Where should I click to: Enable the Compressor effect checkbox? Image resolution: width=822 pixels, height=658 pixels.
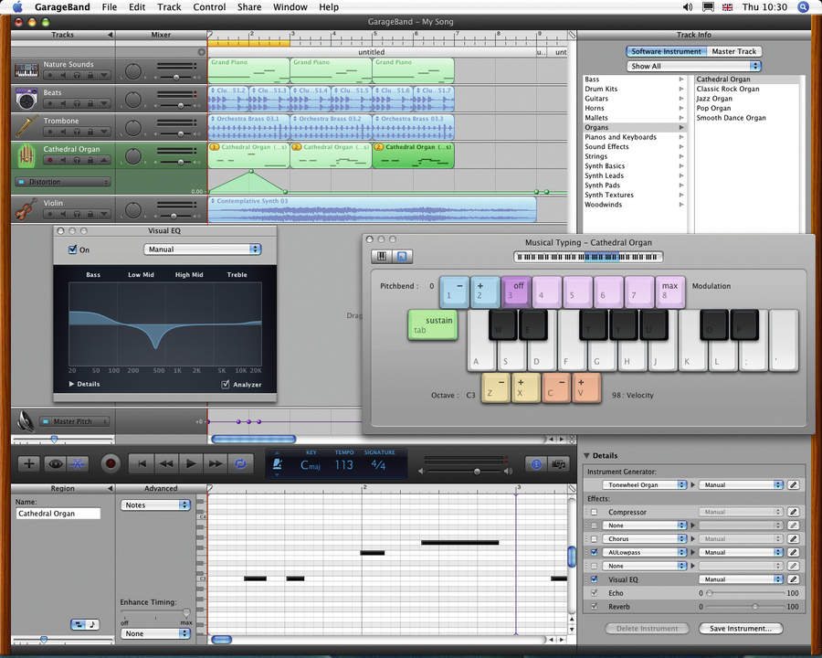tap(594, 512)
